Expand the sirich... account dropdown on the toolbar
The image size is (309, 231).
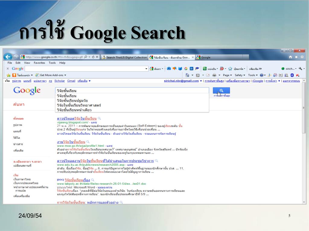coord(296,69)
